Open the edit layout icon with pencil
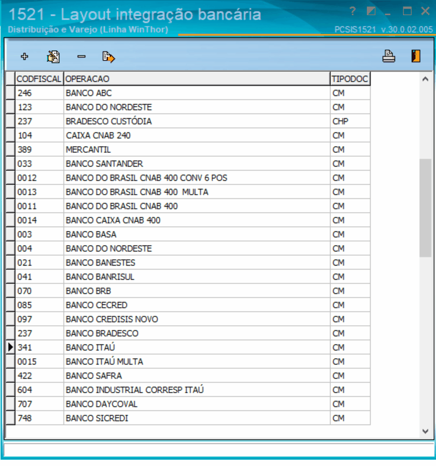The height and width of the screenshot is (466, 436). pyautogui.click(x=53, y=57)
